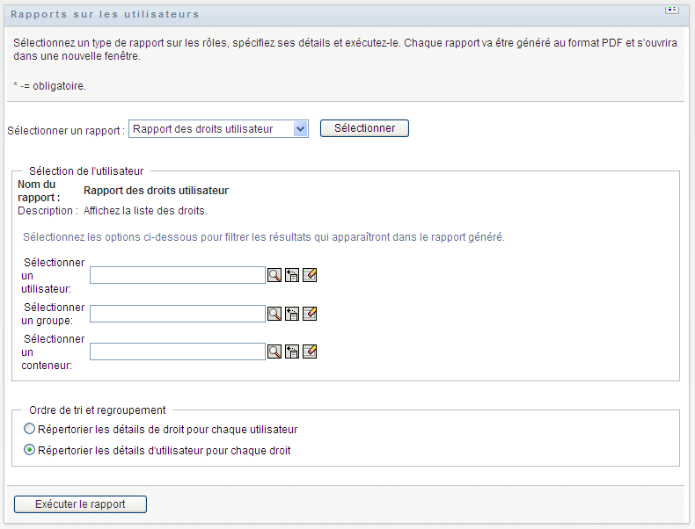Select 'Répertorier les détails de droit' radio option
This screenshot has height=529, width=695.
click(x=30, y=430)
